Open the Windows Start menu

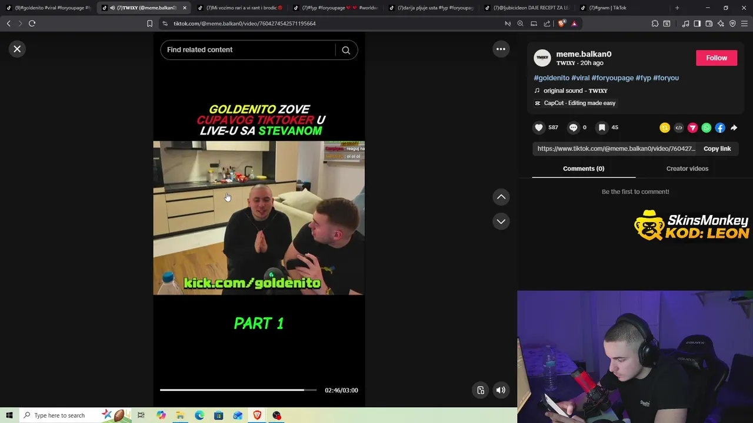9,415
